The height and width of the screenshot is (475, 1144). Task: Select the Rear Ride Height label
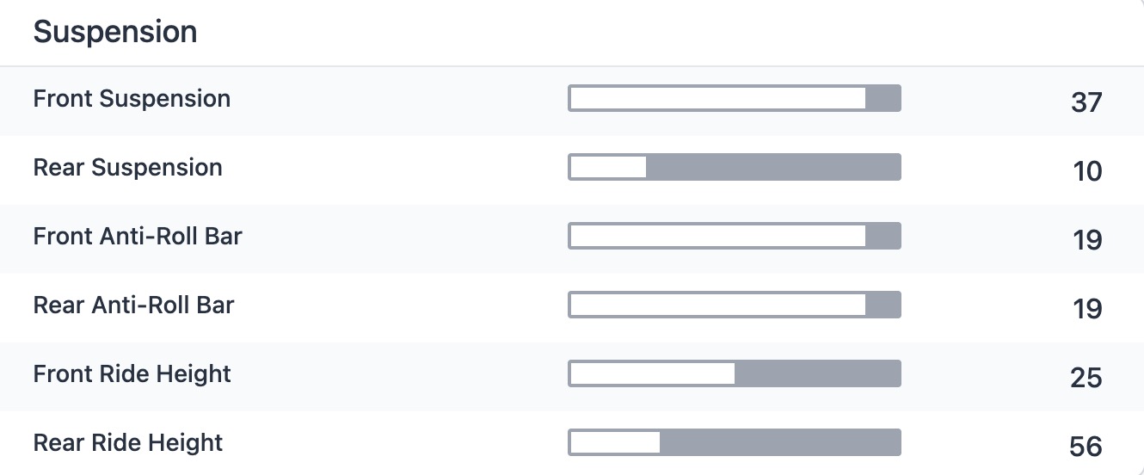coord(127,443)
